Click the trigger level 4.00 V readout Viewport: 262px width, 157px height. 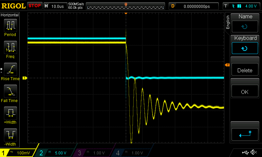pos(251,6)
